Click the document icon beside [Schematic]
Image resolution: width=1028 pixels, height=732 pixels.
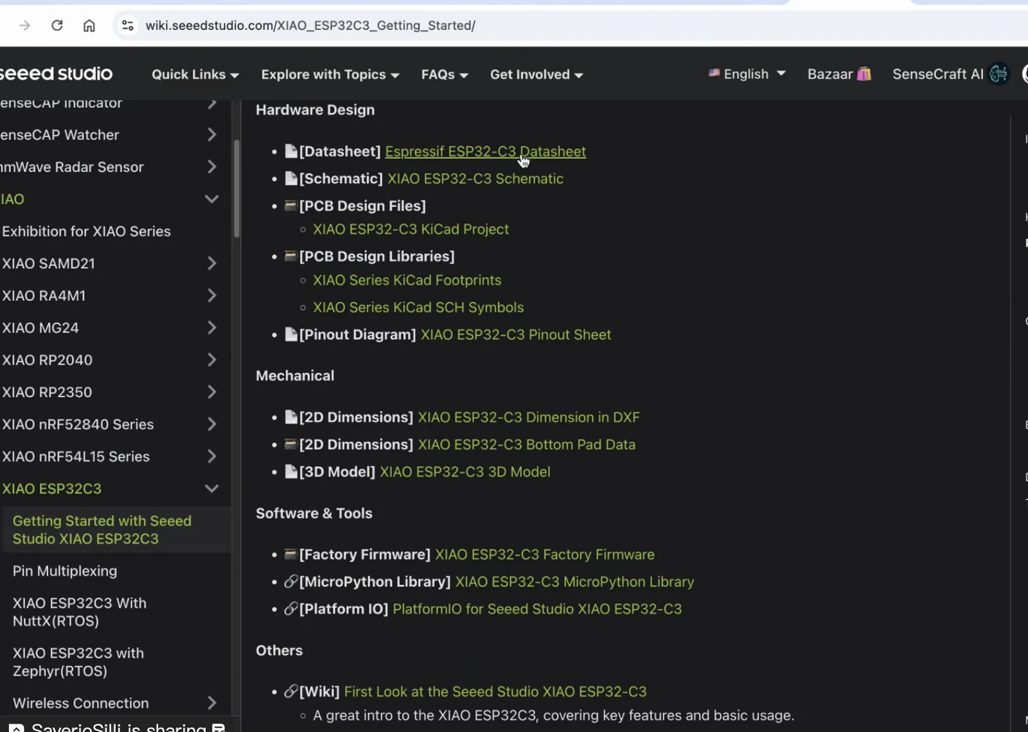point(291,178)
